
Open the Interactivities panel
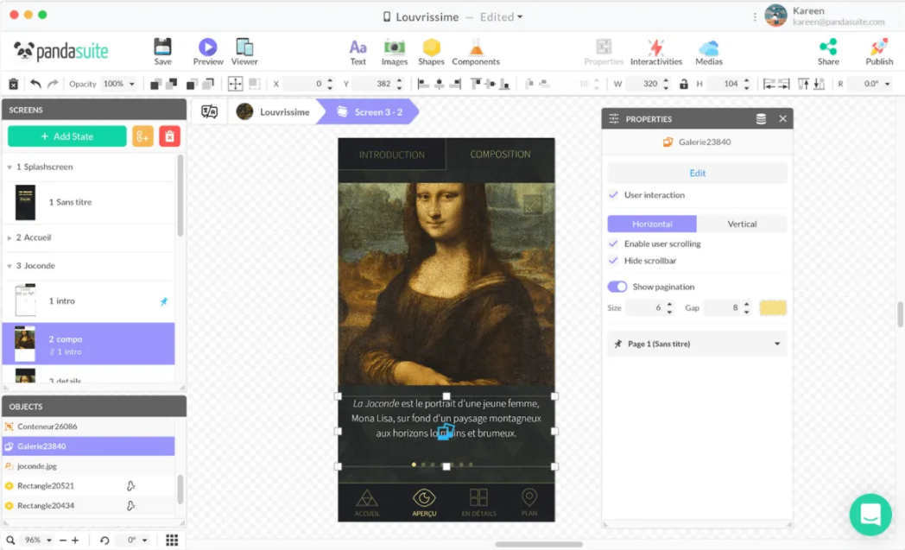655,47
